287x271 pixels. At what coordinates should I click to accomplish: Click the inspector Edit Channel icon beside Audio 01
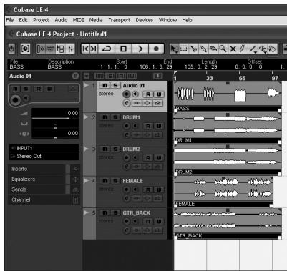(75, 76)
